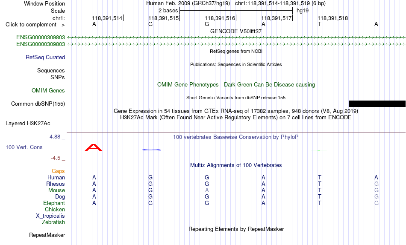
Task: Click the SNPs track label
Action: tap(58, 78)
